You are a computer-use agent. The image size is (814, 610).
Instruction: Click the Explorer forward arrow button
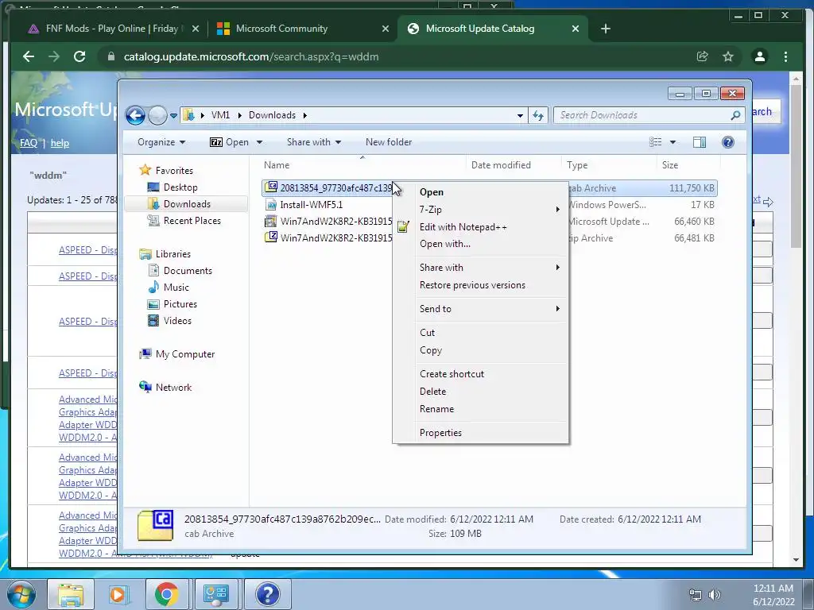pyautogui.click(x=157, y=115)
